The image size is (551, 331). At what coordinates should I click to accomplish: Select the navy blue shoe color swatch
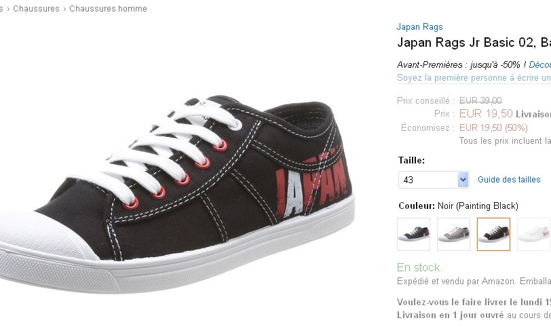tap(413, 234)
